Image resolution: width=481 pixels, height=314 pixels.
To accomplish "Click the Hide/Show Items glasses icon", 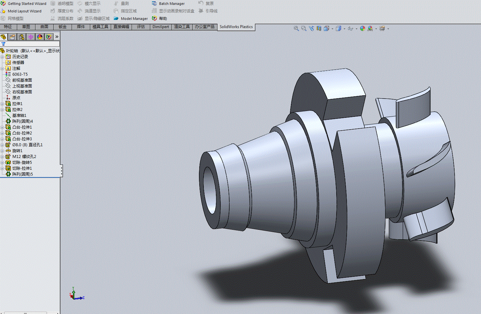I will (350, 28).
